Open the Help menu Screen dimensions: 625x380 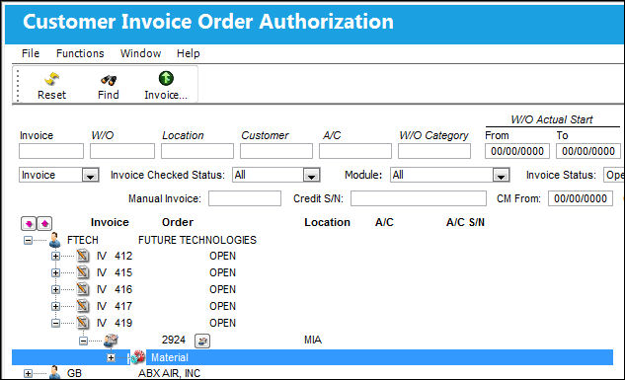point(189,53)
